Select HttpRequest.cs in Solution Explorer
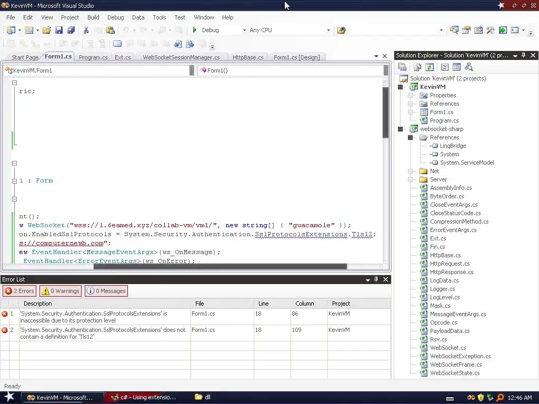 [450, 264]
